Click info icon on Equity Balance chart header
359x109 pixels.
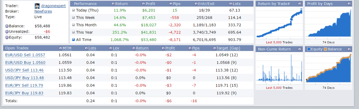[x=349, y=49]
